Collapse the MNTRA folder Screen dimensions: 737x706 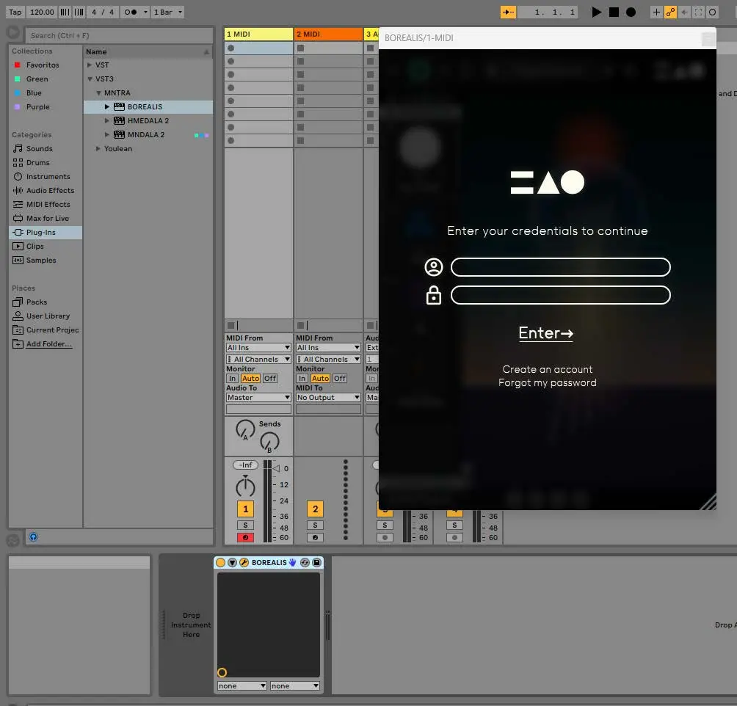click(98, 93)
